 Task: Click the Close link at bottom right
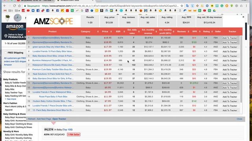tap(239, 119)
